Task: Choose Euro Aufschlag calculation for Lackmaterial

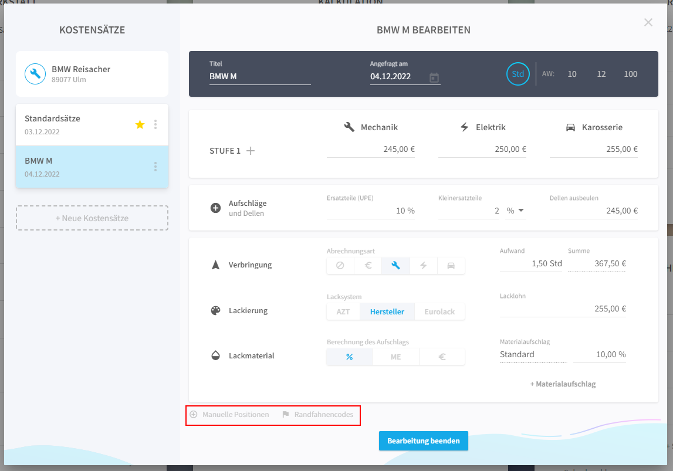Action: (x=442, y=357)
